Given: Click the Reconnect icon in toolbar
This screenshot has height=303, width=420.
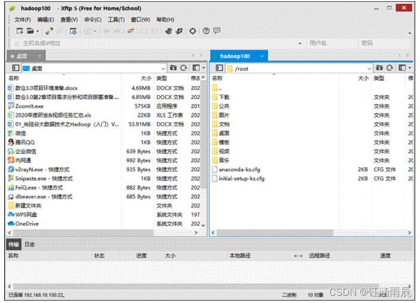Looking at the screenshot, I should pyautogui.click(x=50, y=31).
